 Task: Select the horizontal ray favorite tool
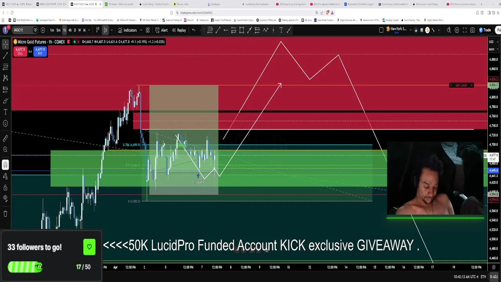tap(226, 30)
